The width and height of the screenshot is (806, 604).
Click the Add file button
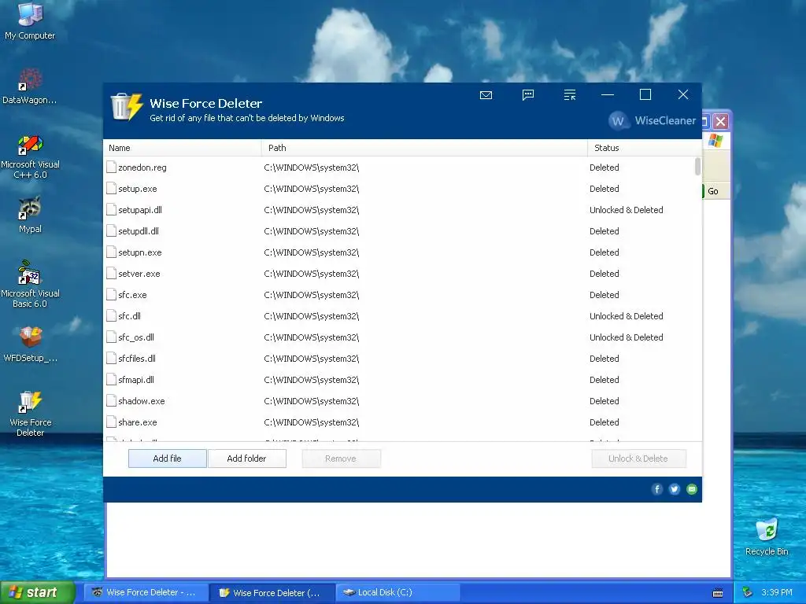[167, 459]
